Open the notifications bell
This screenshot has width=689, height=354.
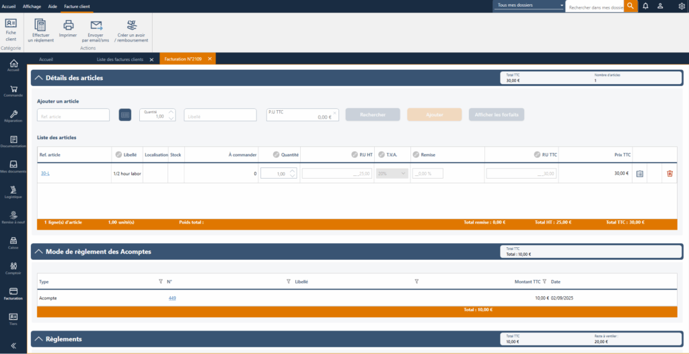click(645, 6)
